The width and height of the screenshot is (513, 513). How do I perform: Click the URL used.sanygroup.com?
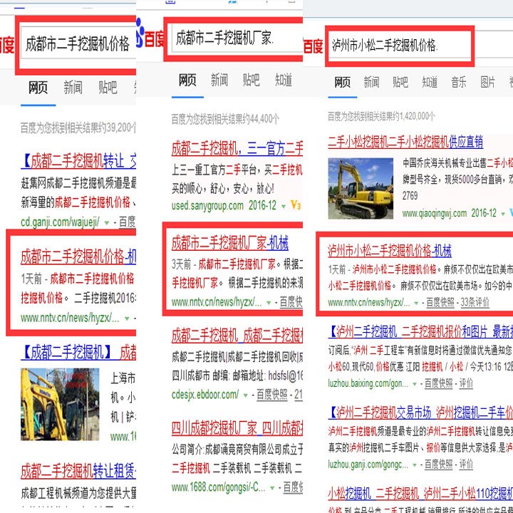click(207, 206)
